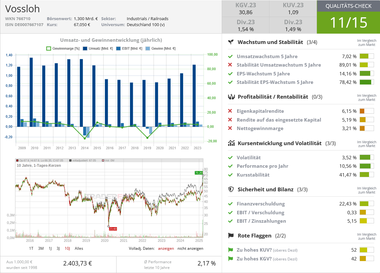Click the red cross next to Rendite auf das eingesetzte Kapital
The image size is (380, 273).
[230, 120]
